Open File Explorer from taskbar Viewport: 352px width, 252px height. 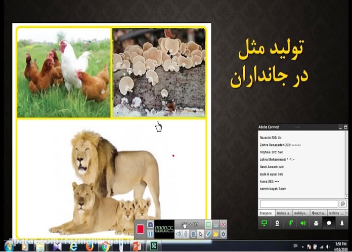(40, 246)
